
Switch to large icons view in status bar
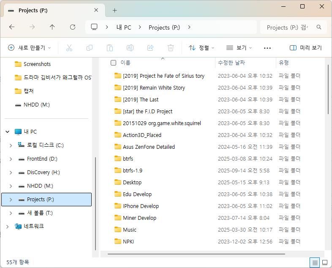click(x=325, y=263)
